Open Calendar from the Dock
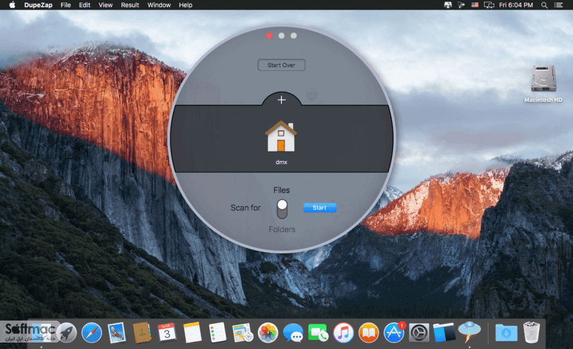Image resolution: width=573 pixels, height=349 pixels. tap(167, 333)
